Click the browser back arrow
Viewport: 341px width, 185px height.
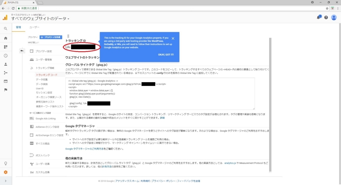[x=3, y=8]
